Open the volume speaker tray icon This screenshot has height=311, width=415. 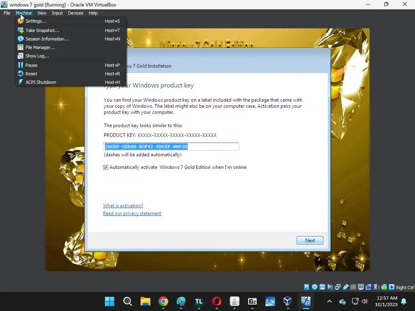coord(365,301)
